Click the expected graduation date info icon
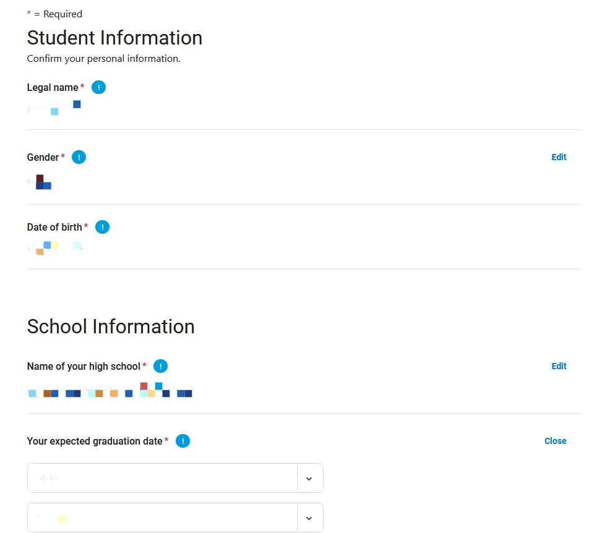Image resolution: width=589 pixels, height=533 pixels. pyautogui.click(x=183, y=441)
